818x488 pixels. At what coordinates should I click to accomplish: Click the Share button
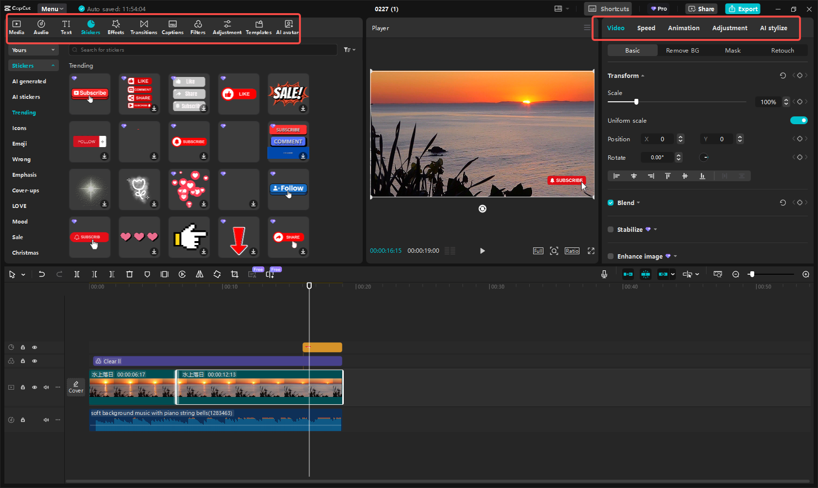point(701,9)
